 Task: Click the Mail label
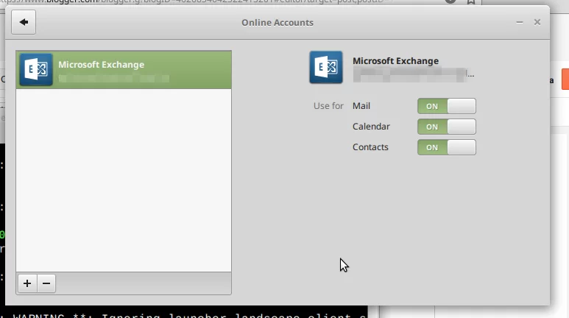(x=361, y=106)
